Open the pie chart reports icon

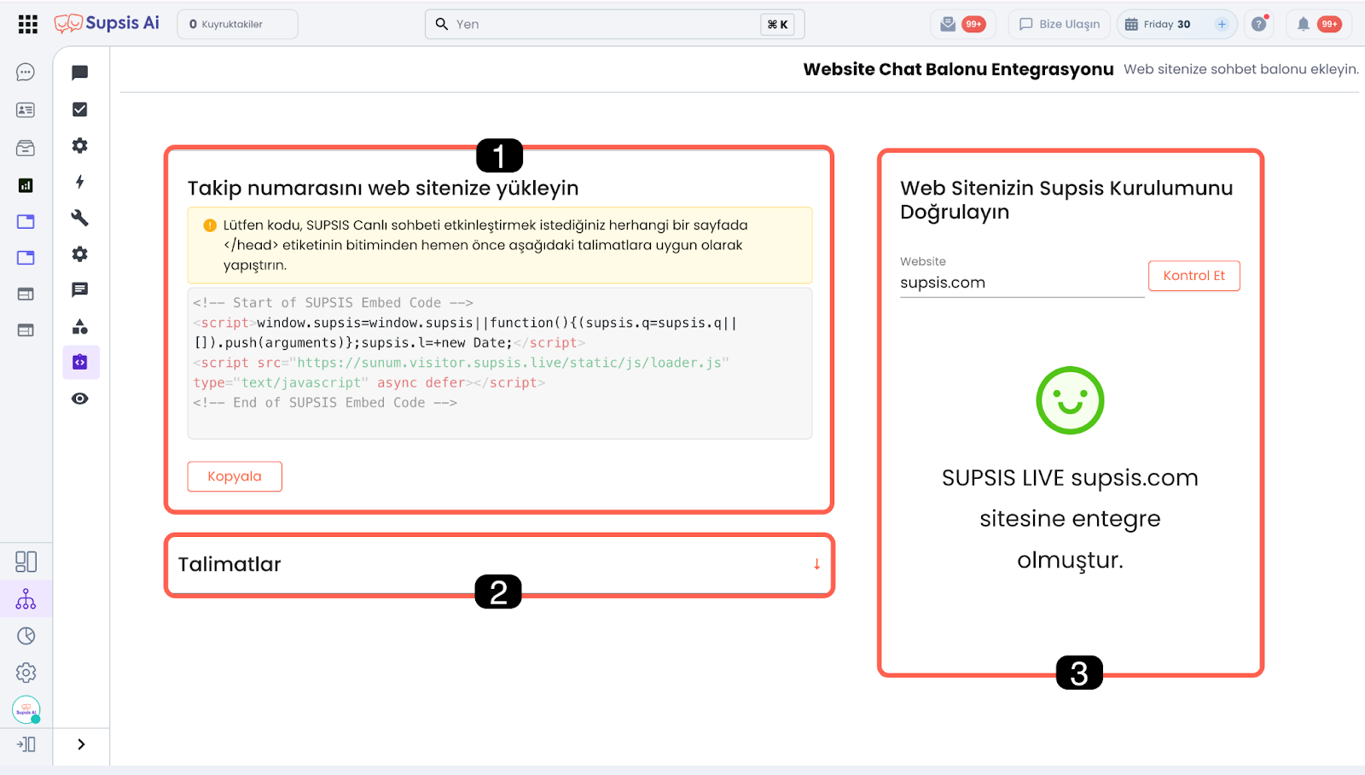point(26,636)
